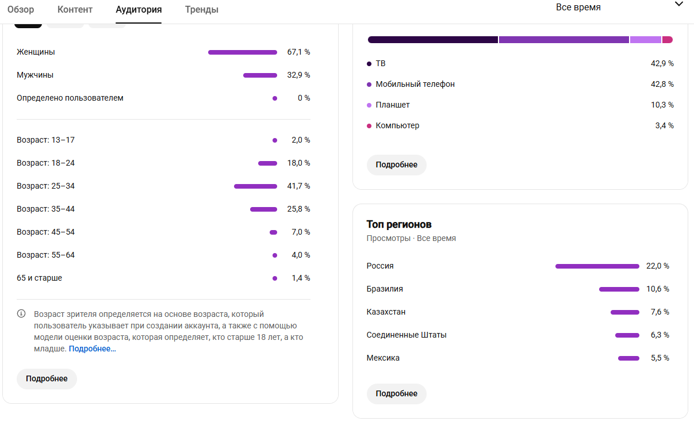
Task: Click the Аудитория tab
Action: [139, 10]
